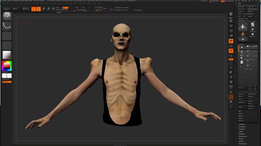This screenshot has height=146, width=261.
Task: Toggle Rgb paint mode
Action: (x=65, y=7)
